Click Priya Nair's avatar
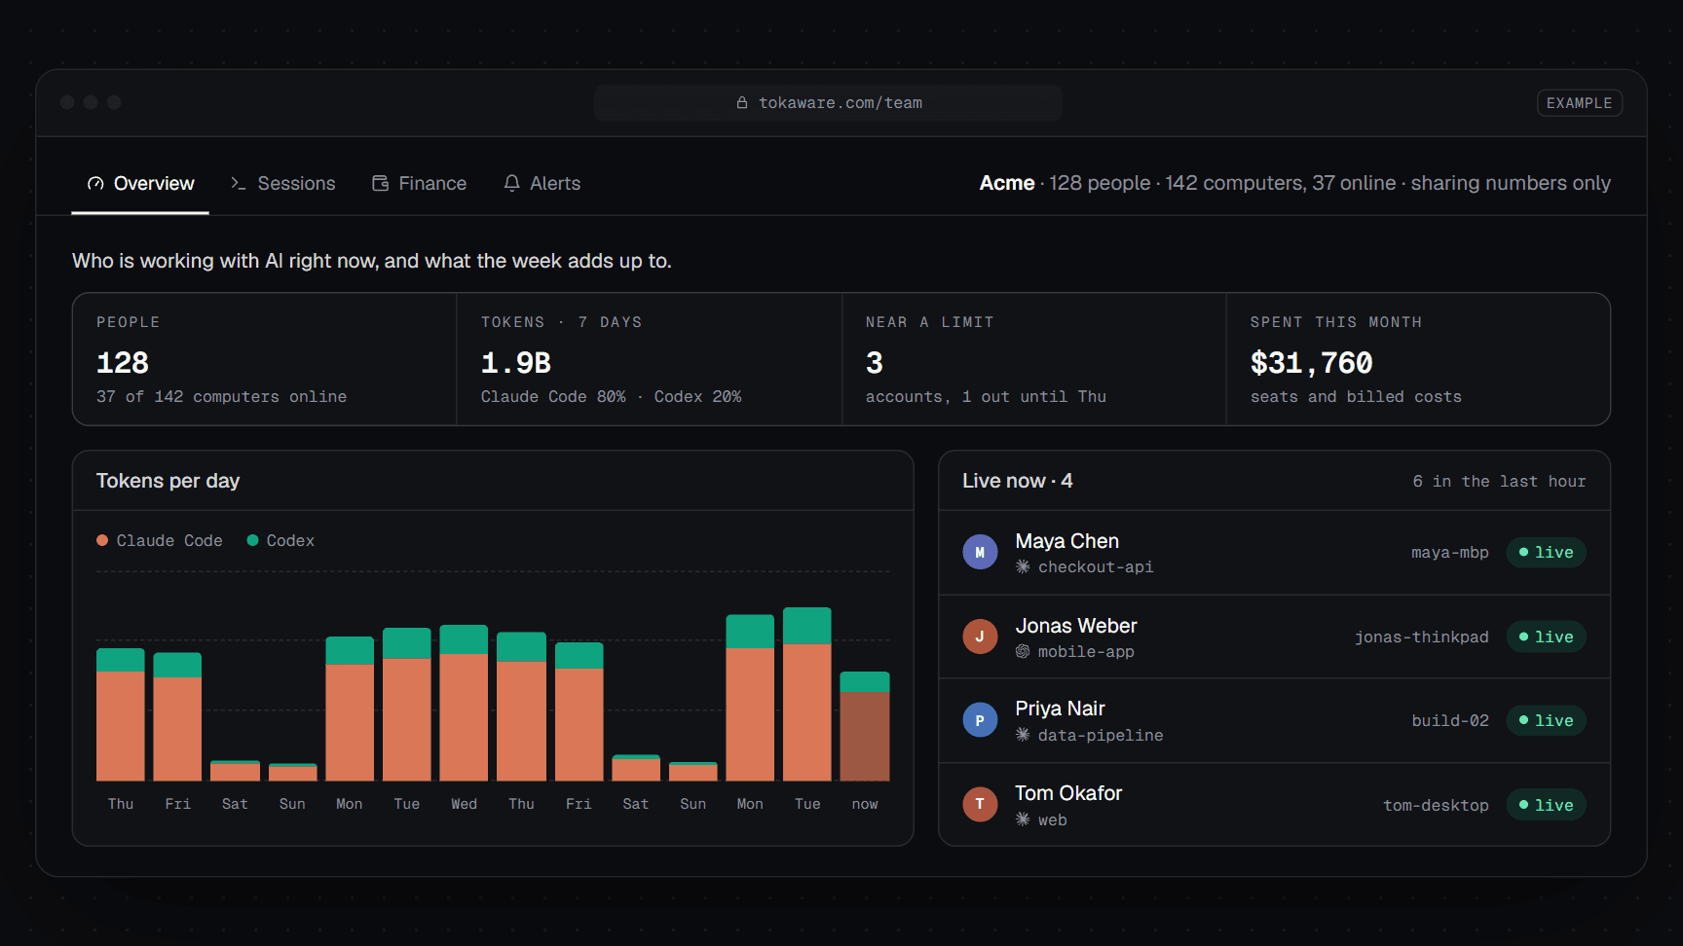1683x946 pixels. 980,720
